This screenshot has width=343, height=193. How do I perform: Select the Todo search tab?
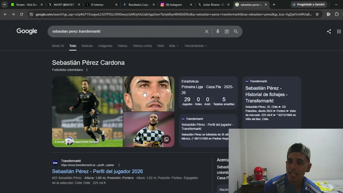tap(73, 46)
